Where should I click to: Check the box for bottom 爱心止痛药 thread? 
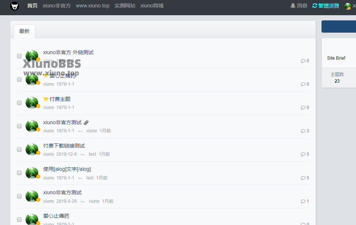(x=19, y=219)
